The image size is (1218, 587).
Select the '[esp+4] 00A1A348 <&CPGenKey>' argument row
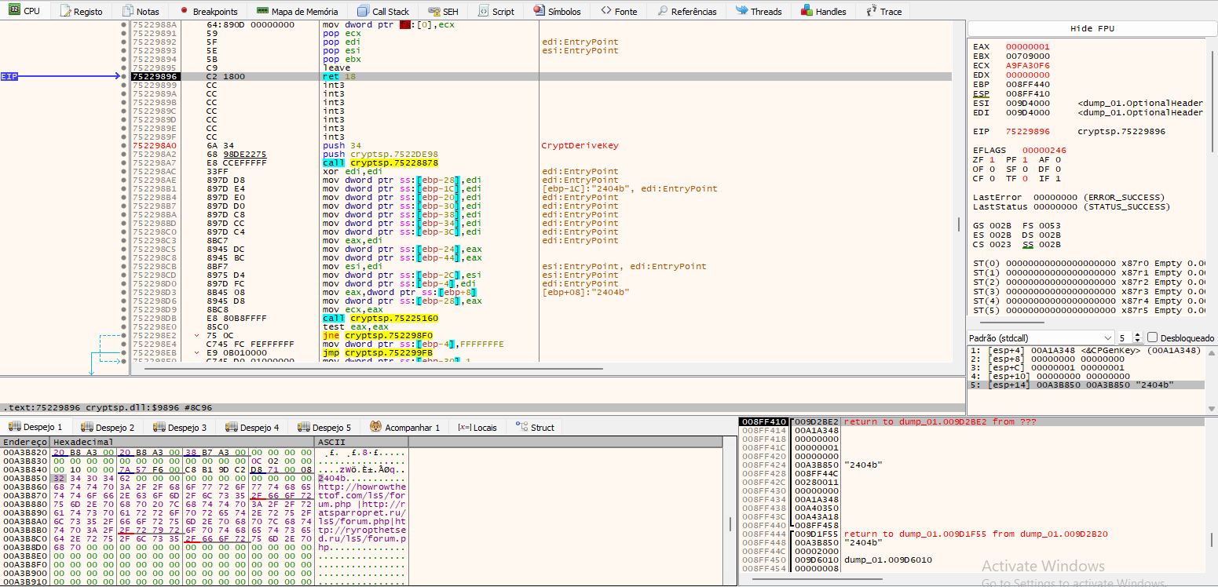(1087, 350)
